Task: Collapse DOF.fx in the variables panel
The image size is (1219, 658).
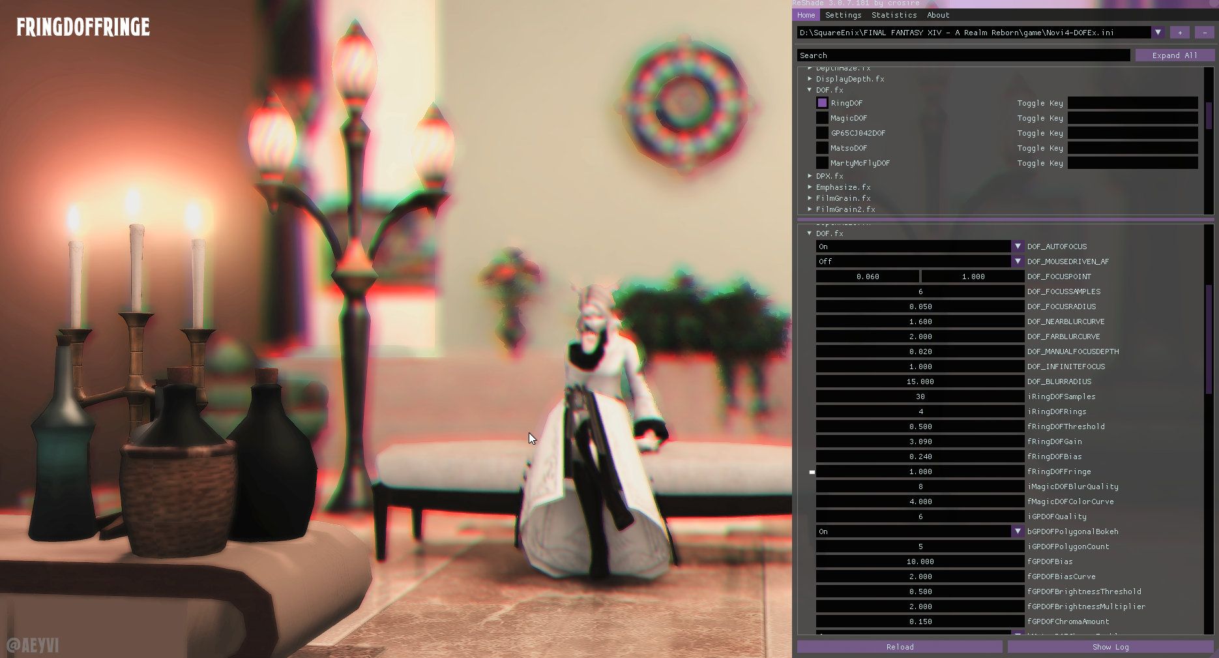Action: pyautogui.click(x=810, y=233)
